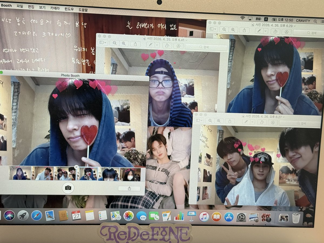This screenshot has width=324, height=243.
Task: Zoom in on the 4. 25. 오후 6.41 Preview window
Action: (x=123, y=43)
